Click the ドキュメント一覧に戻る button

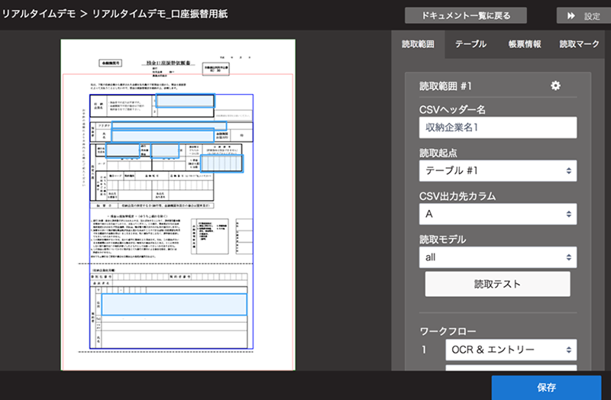tap(467, 15)
